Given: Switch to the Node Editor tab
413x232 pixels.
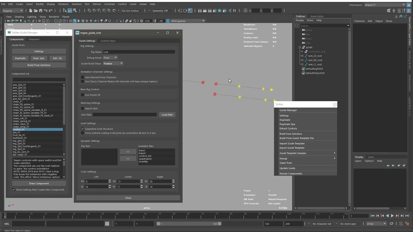Looking at the screenshot, I should click(x=317, y=16).
